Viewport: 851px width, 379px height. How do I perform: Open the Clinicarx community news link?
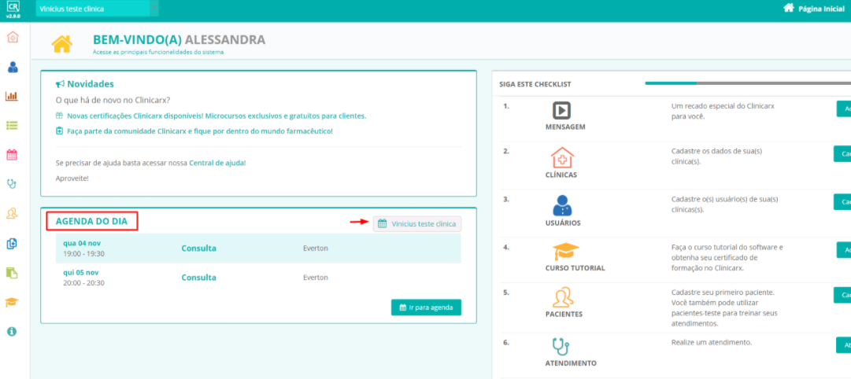point(199,131)
